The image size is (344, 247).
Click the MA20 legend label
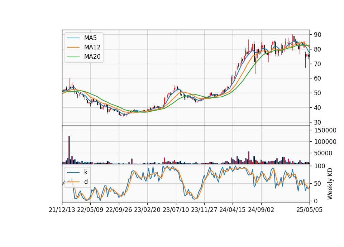[92, 57]
